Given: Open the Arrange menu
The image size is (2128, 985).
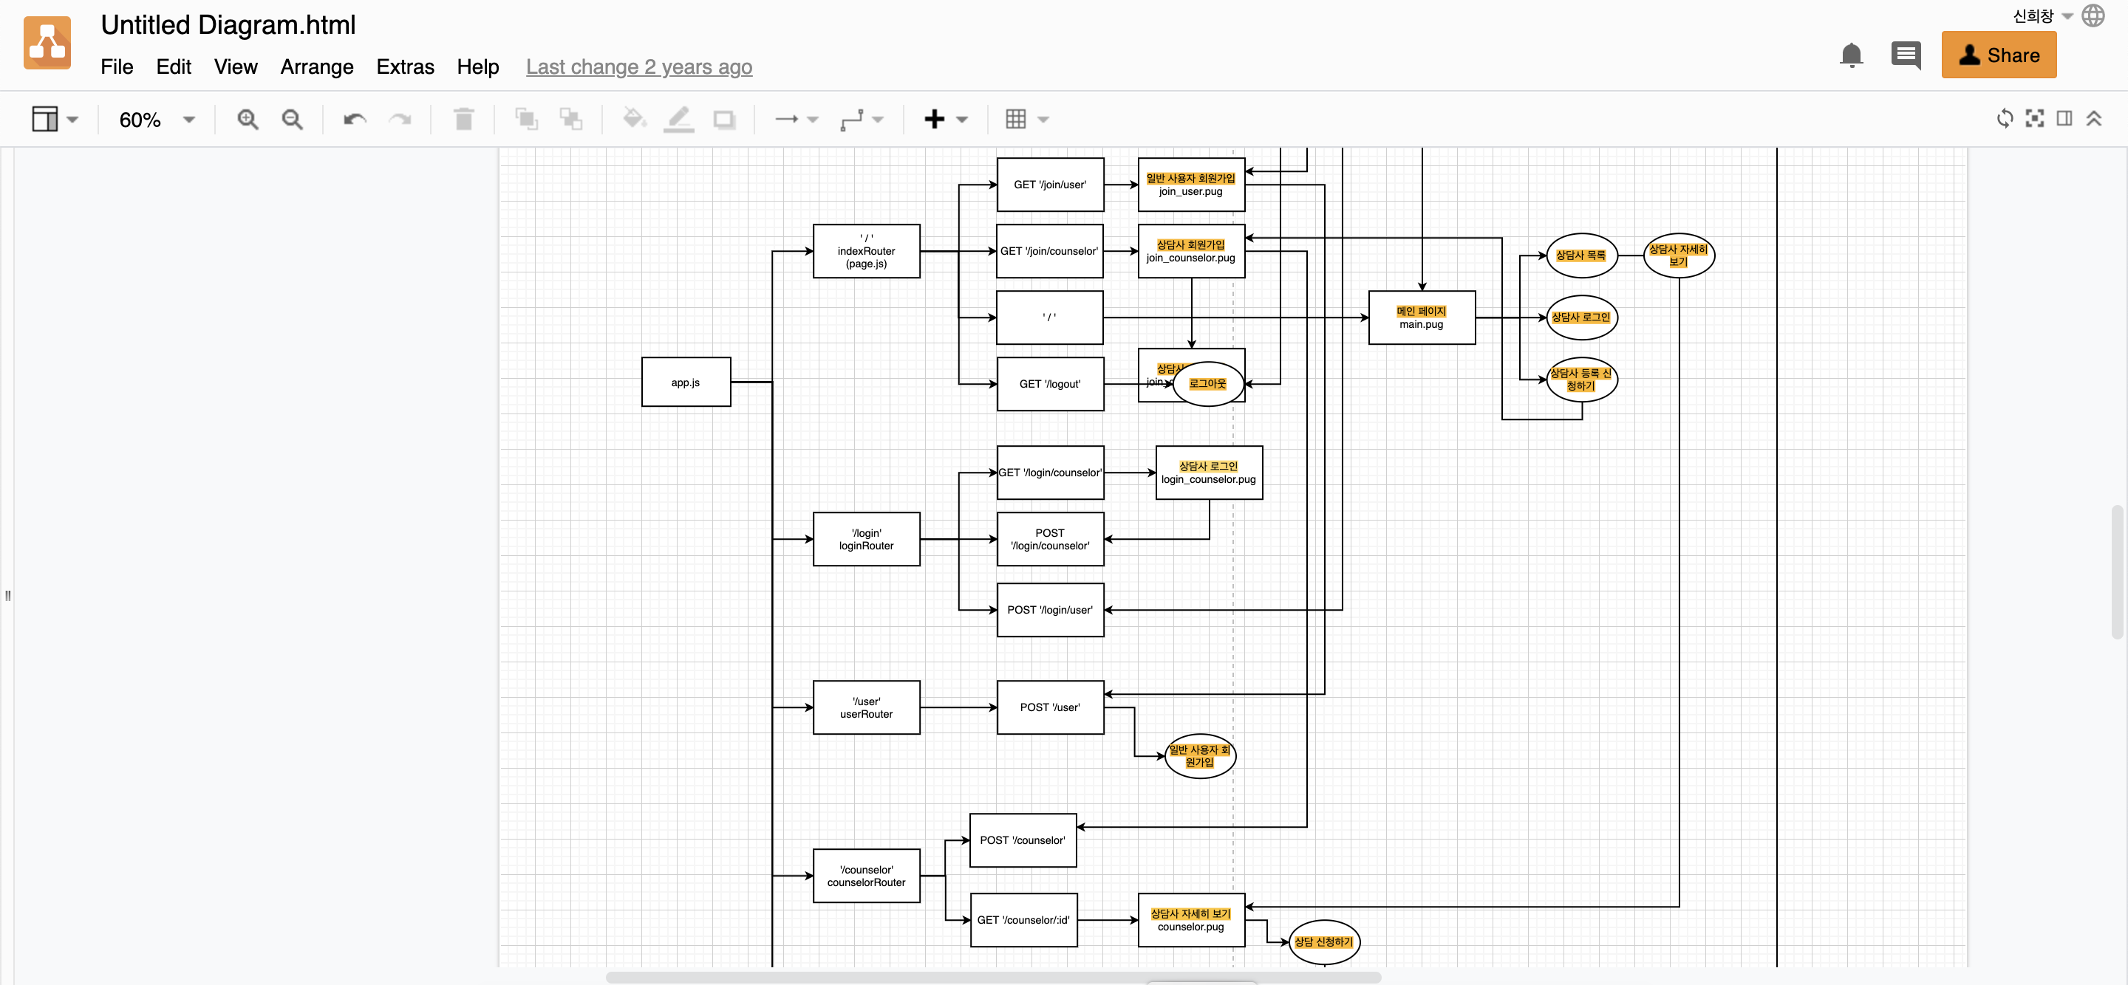Looking at the screenshot, I should [316, 67].
